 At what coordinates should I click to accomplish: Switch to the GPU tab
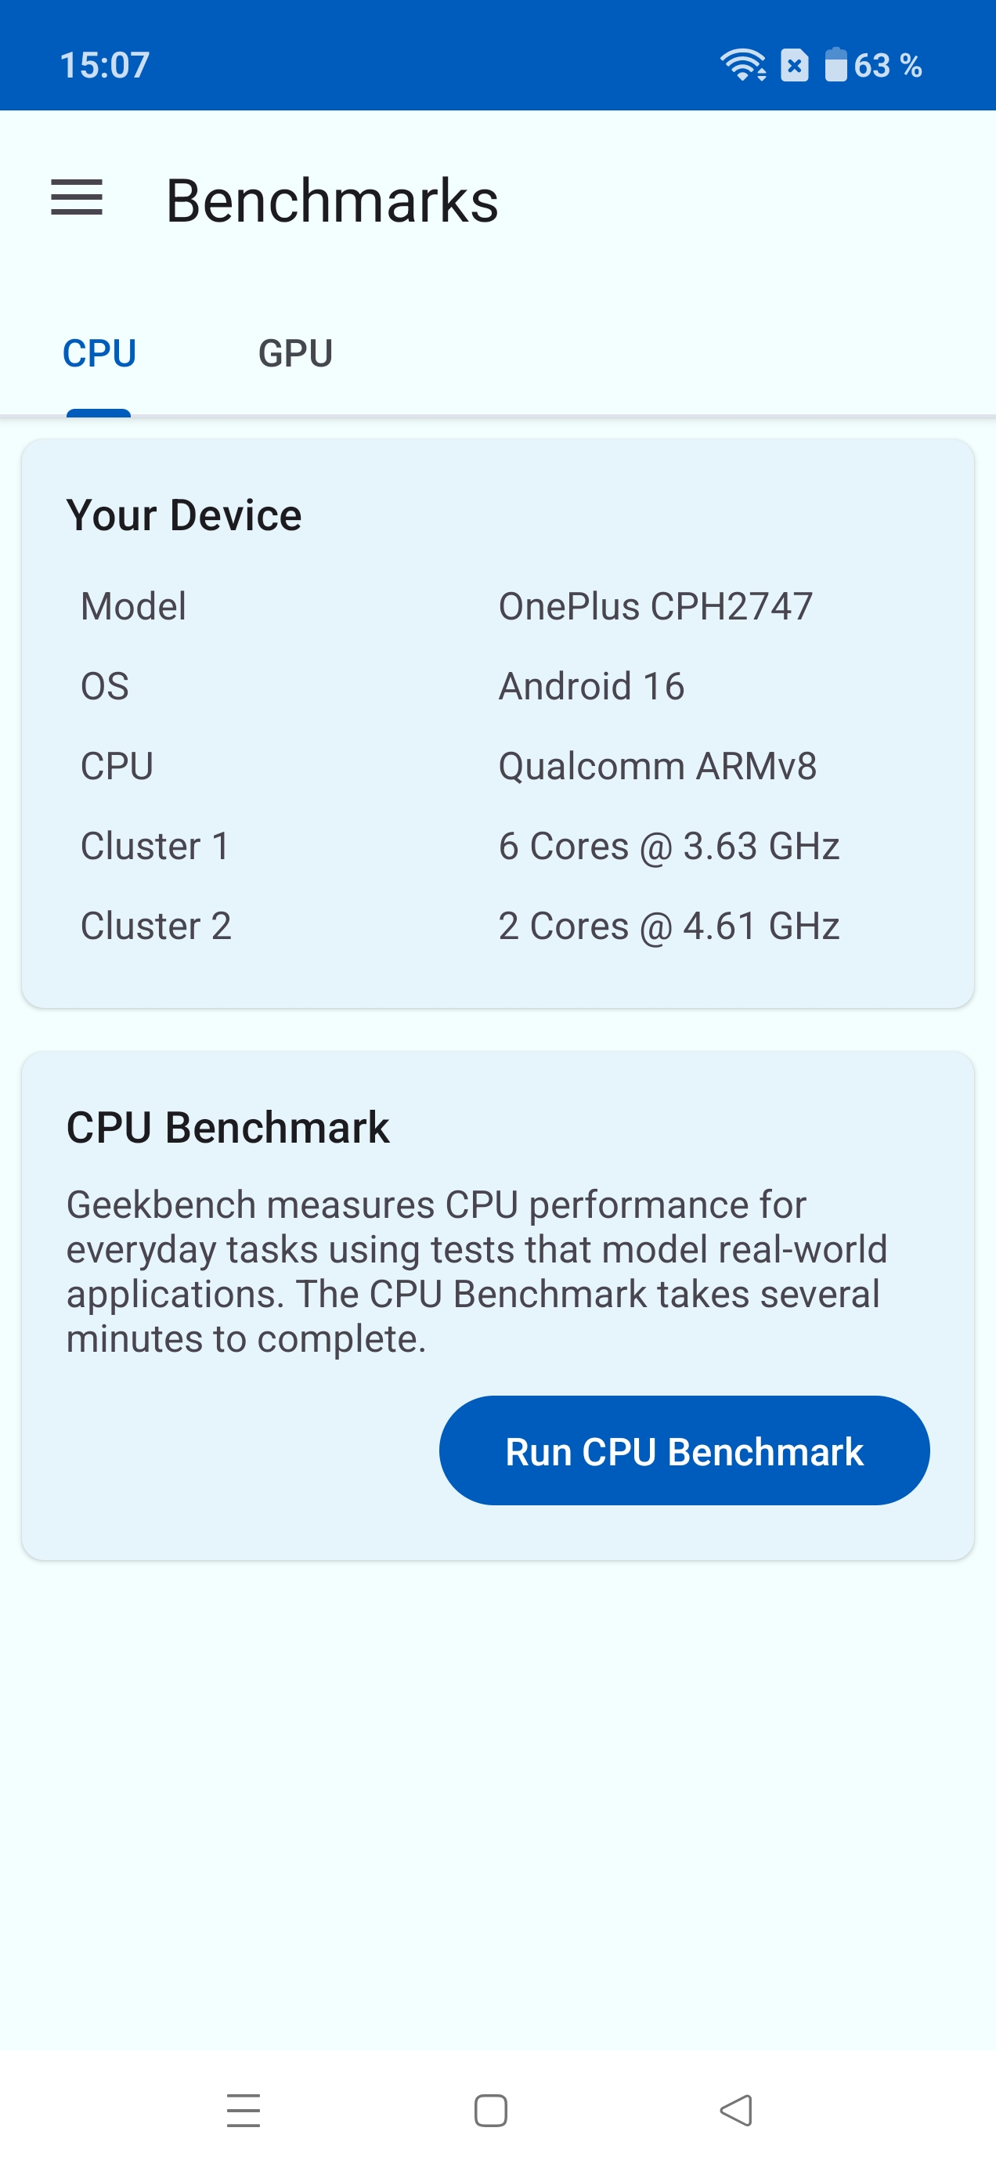click(x=295, y=353)
